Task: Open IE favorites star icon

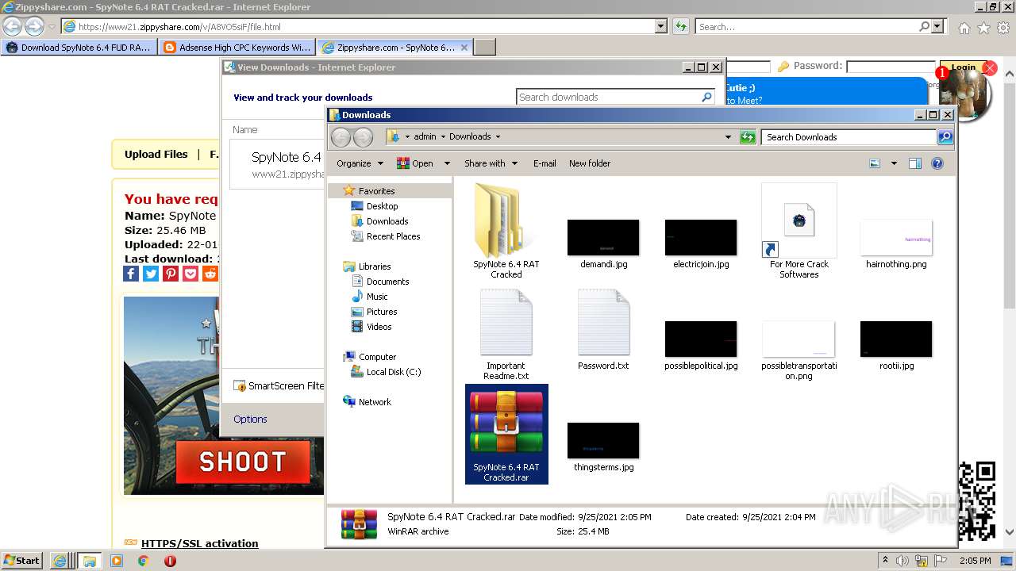Action: point(983,28)
